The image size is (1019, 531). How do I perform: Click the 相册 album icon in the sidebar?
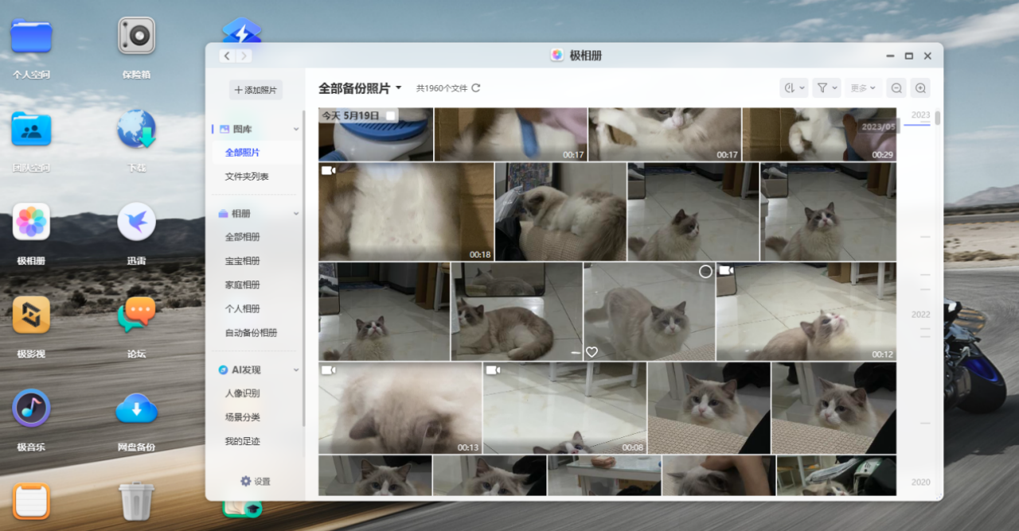pos(224,214)
